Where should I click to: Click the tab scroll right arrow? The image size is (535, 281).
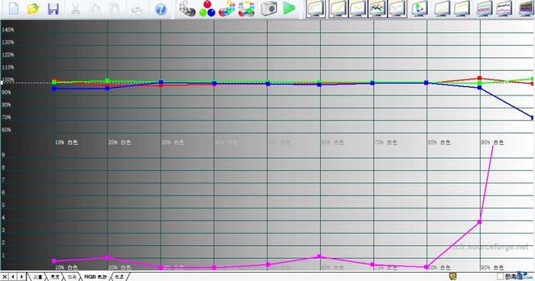21,276
